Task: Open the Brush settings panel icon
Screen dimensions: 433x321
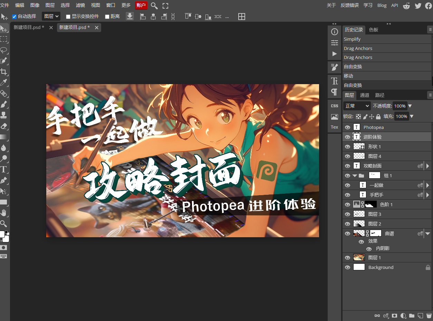Action: pyautogui.click(x=335, y=67)
